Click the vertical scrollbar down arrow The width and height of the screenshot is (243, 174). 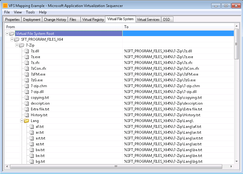coord(236,161)
